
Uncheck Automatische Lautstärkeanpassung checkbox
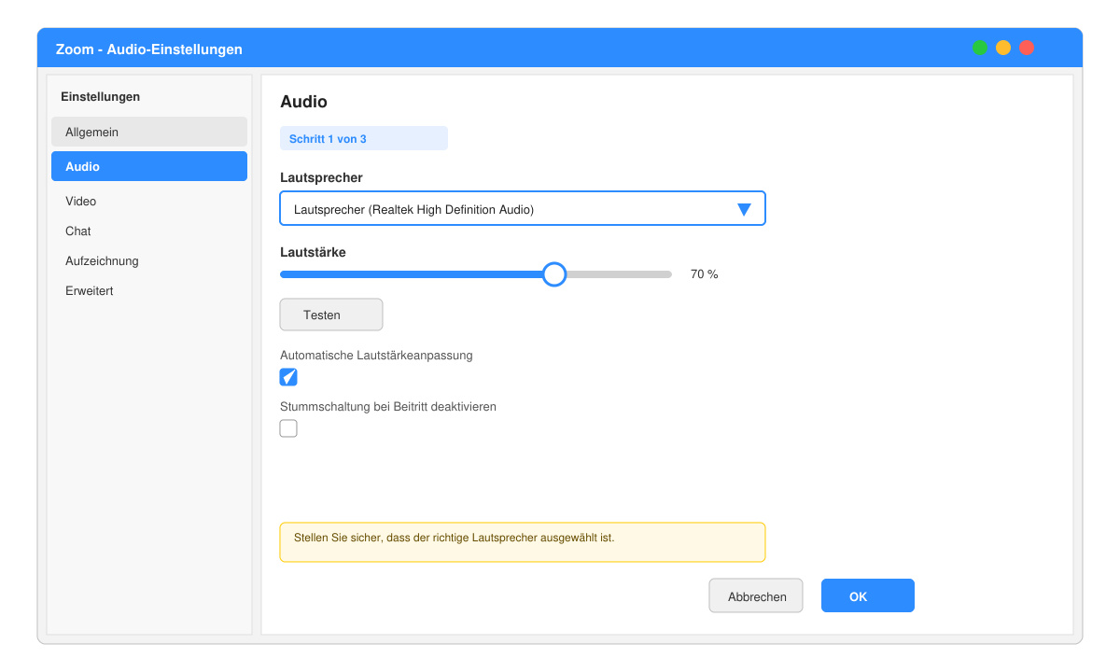coord(288,377)
